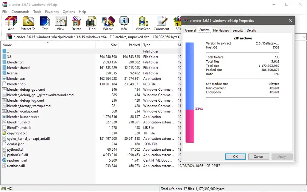Viewport: 307px width, 192px height.
Task: Open the Favorites menu
Action: tap(52, 12)
